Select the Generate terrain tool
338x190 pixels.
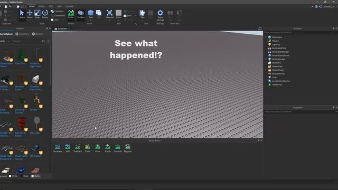(x=58, y=148)
